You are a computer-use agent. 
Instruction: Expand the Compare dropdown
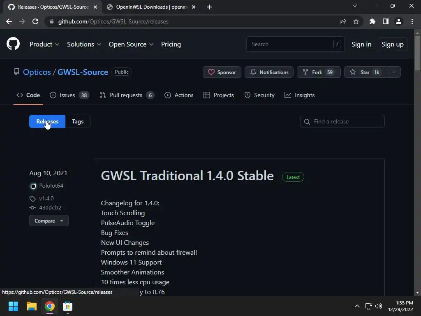pos(49,221)
